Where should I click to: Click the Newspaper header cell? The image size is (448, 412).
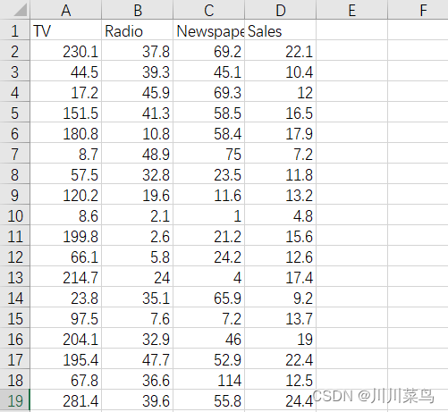(209, 30)
